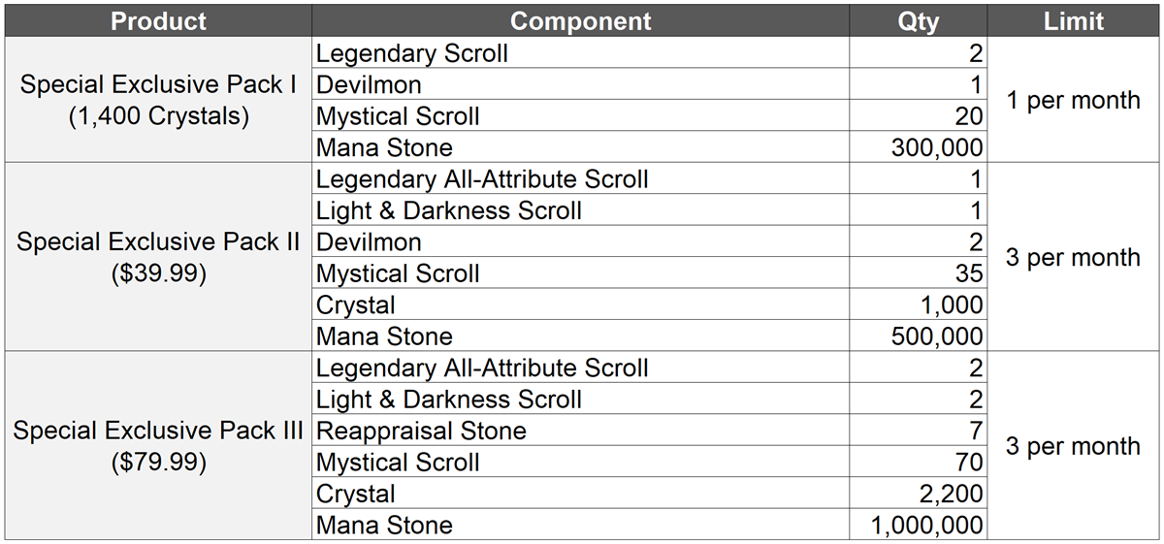1164x544 pixels.
Task: Click the Product column header
Action: (x=158, y=20)
